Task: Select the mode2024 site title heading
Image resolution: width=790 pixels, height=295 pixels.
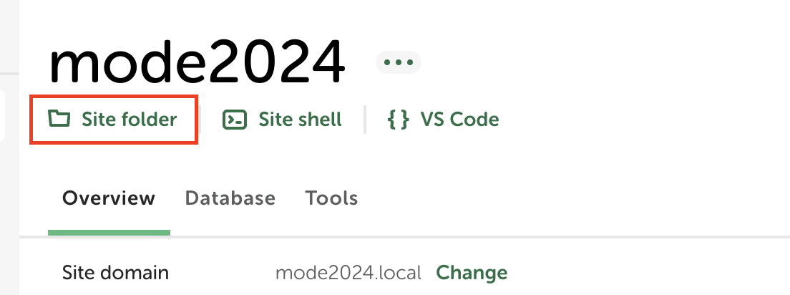Action: click(197, 61)
